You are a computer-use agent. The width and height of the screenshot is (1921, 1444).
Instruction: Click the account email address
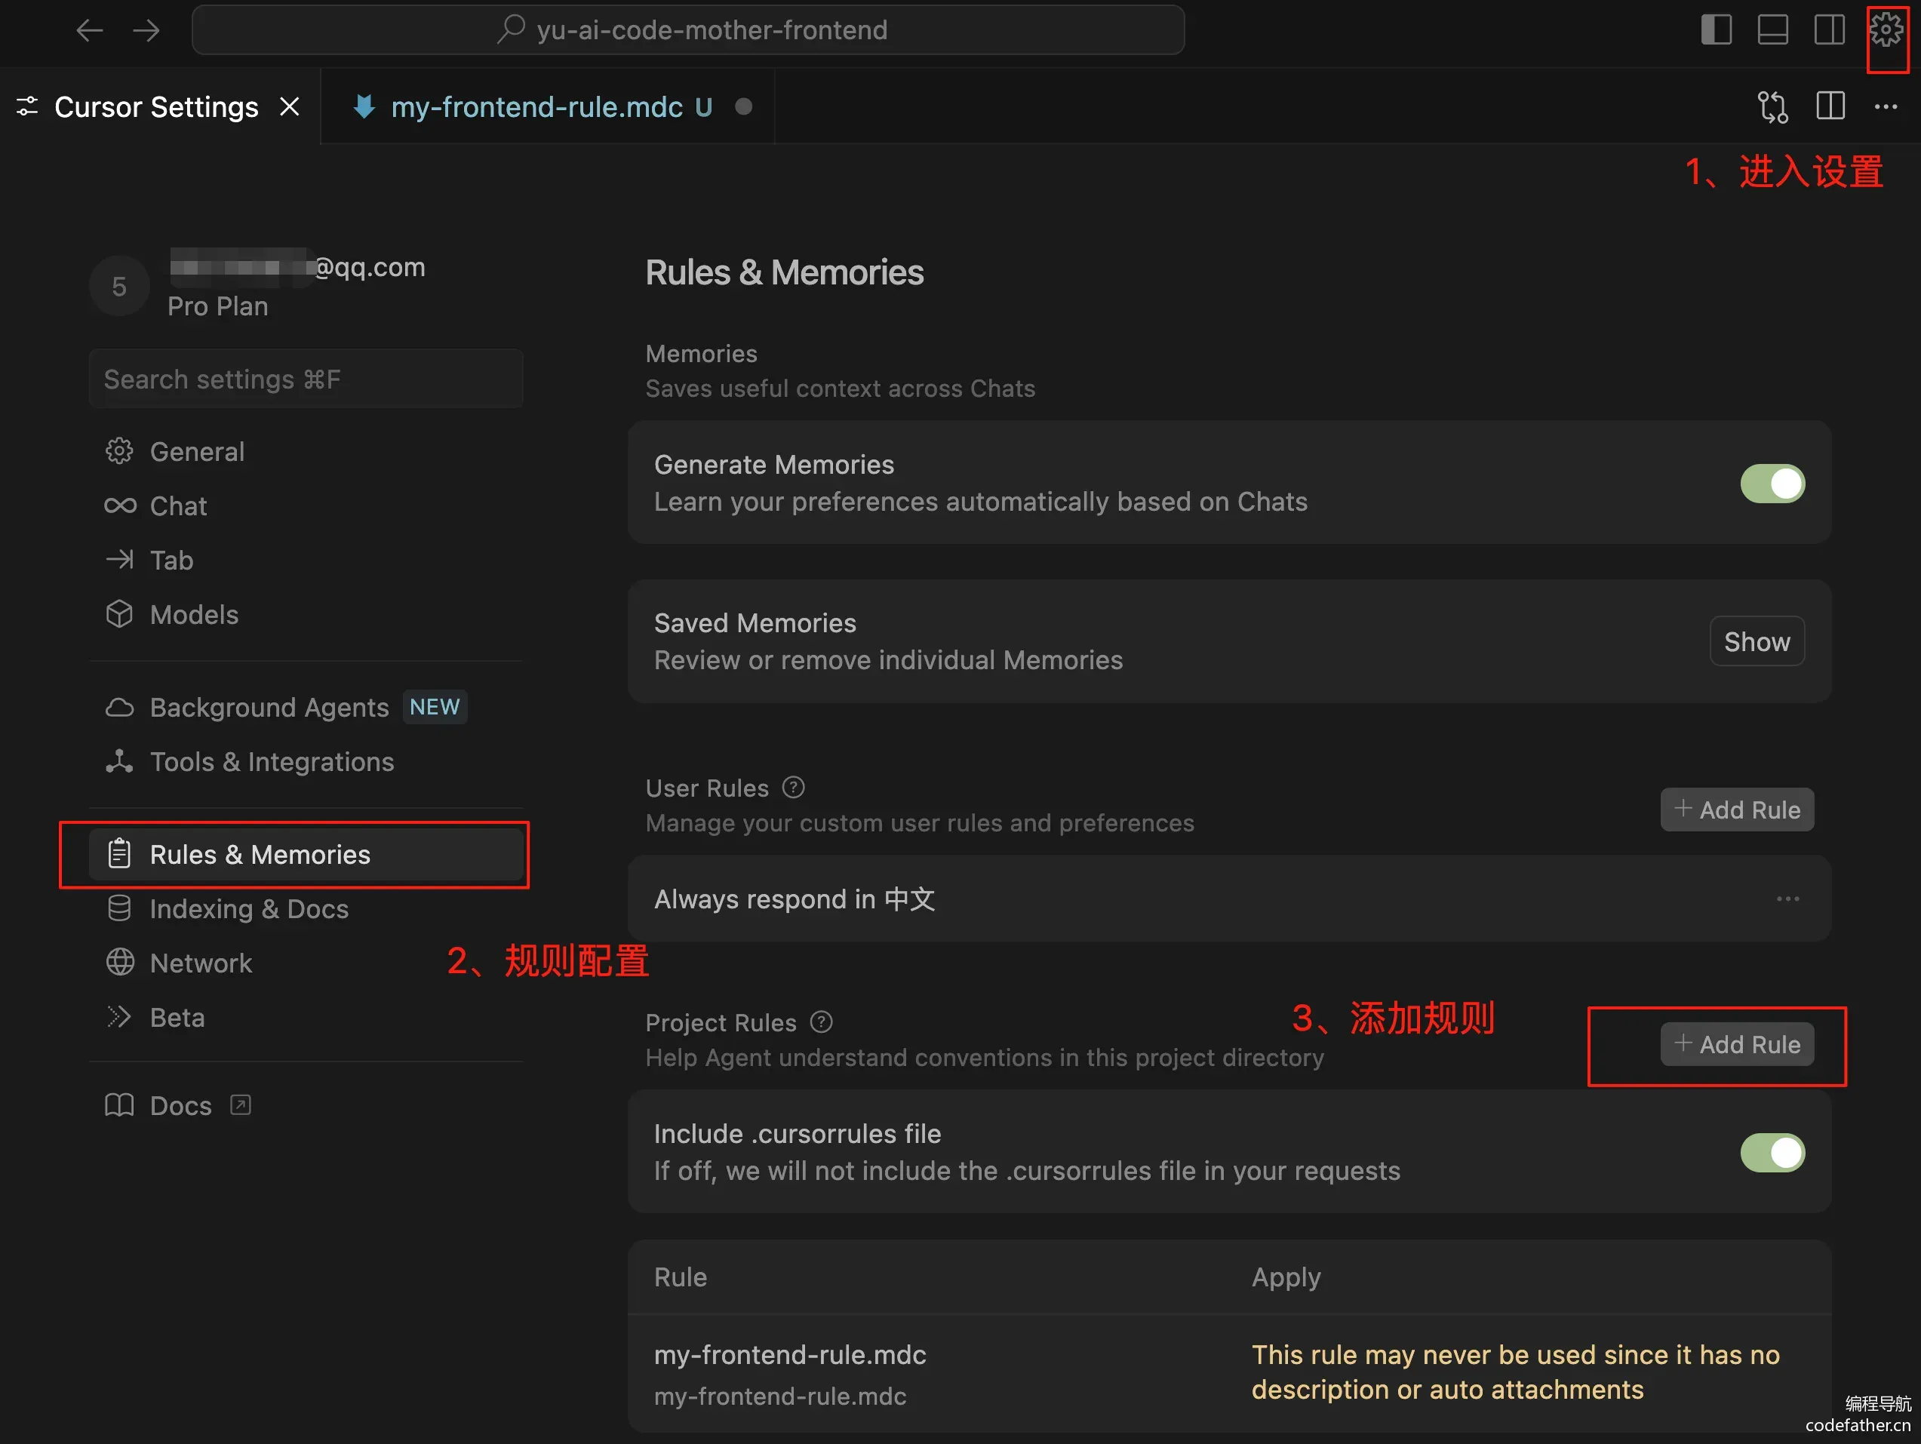coord(297,266)
